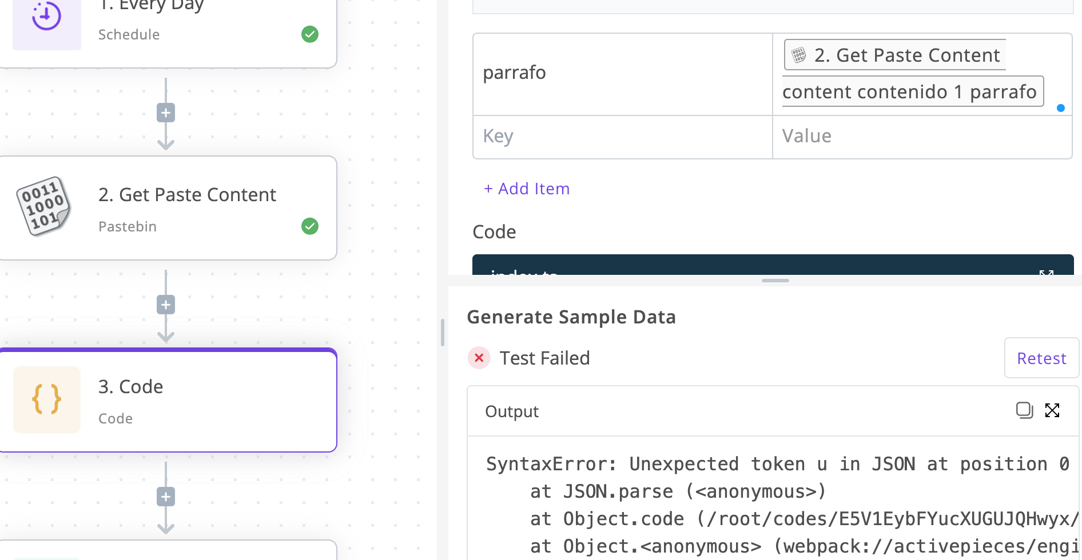This screenshot has height=560, width=1082.
Task: Click the curly braces Code step icon
Action: click(47, 399)
